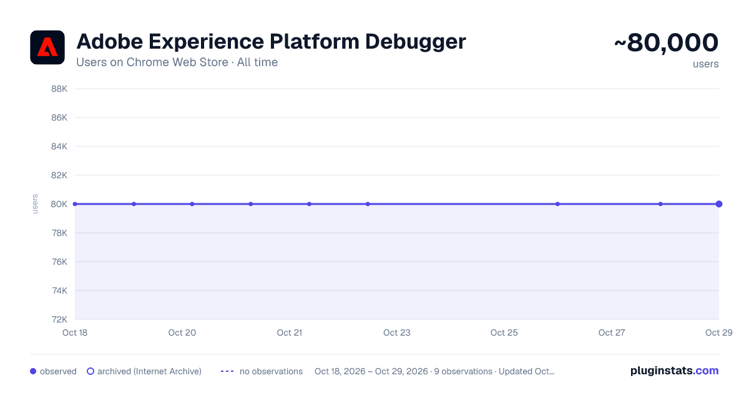This screenshot has height=393, width=749.
Task: Click the dashed 'no observations' legend marker
Action: [x=227, y=371]
